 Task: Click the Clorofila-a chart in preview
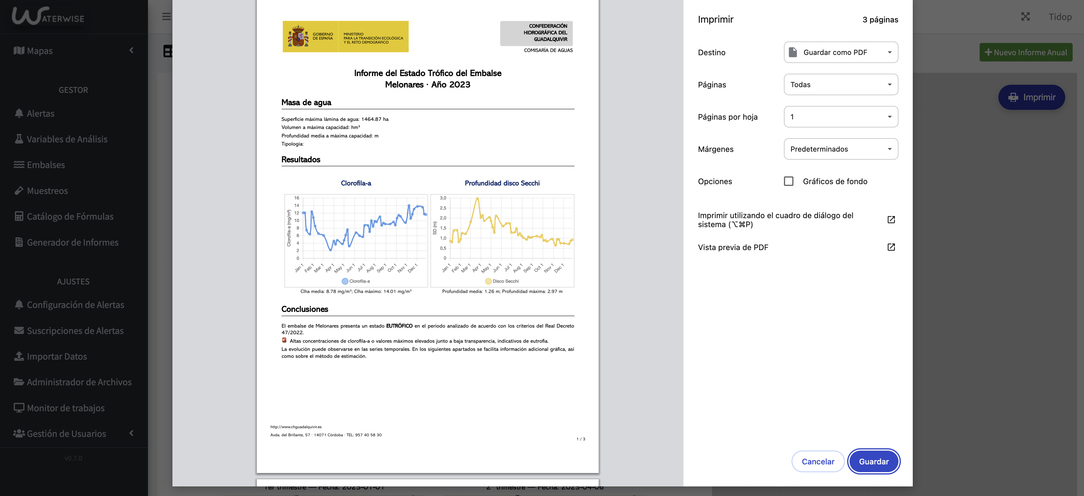click(356, 241)
